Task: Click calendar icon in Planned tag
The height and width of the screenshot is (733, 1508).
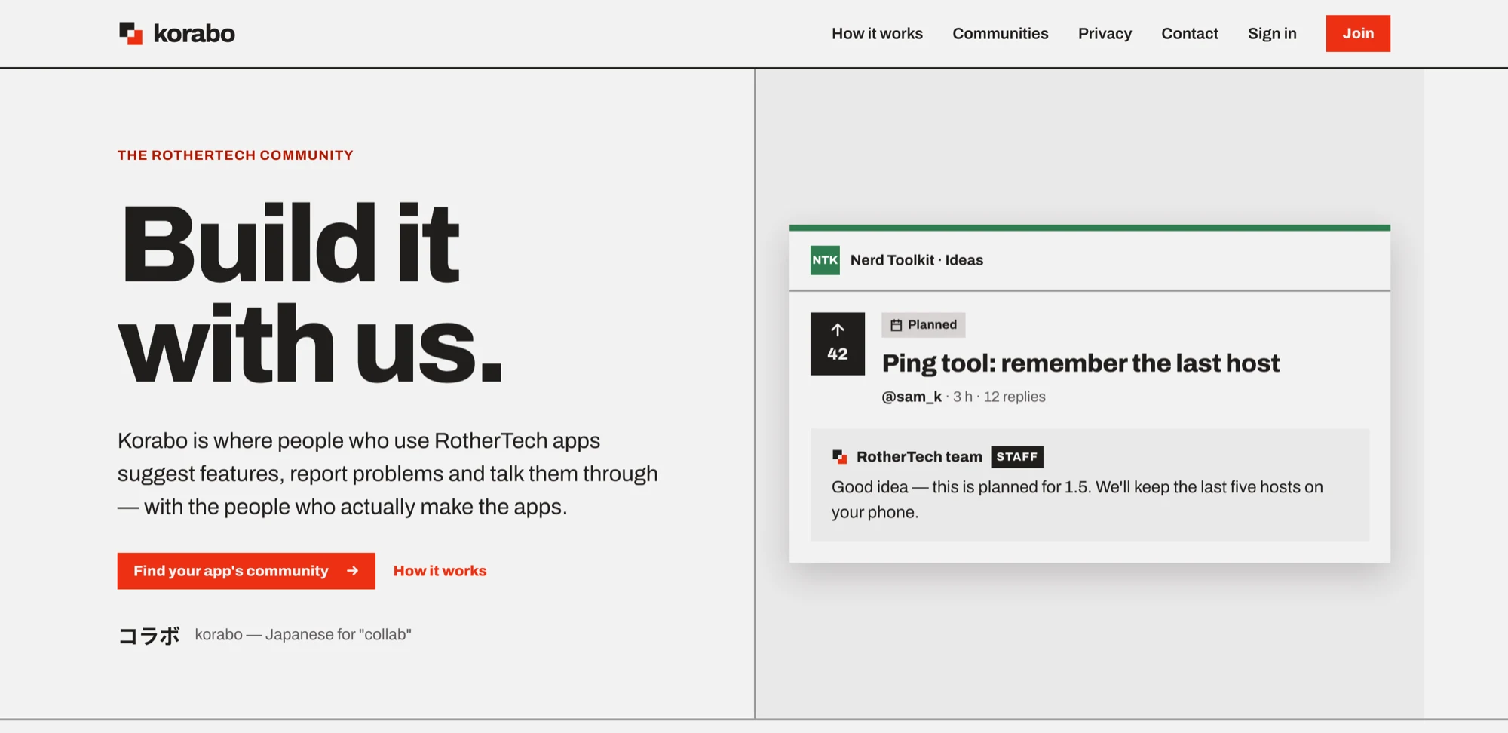Action: (896, 325)
